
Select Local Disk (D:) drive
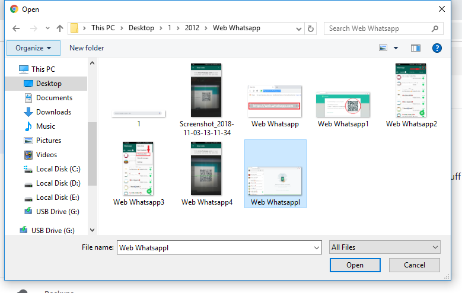point(52,183)
